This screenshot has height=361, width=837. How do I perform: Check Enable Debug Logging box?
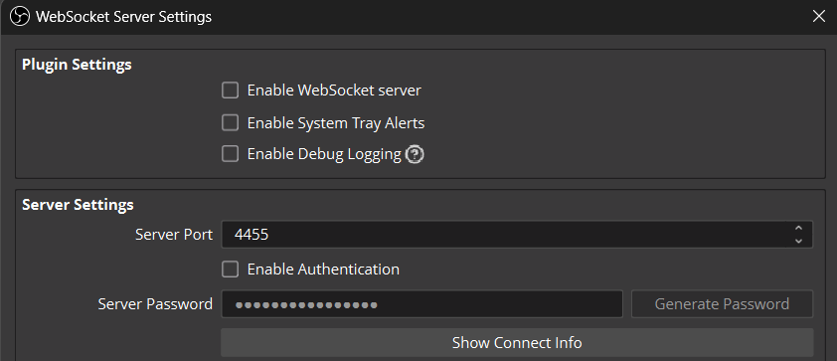point(230,154)
